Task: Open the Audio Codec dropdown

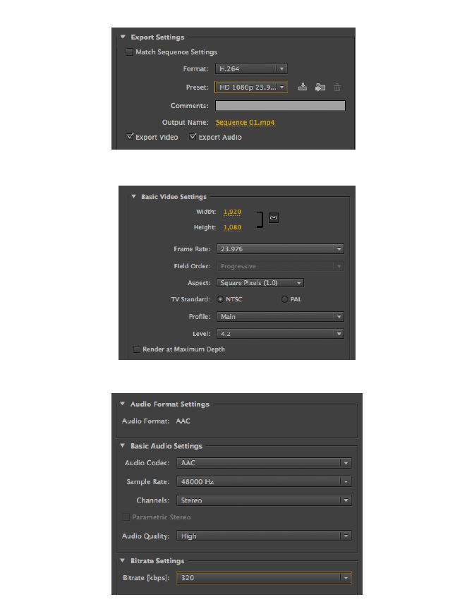Action: pos(264,463)
